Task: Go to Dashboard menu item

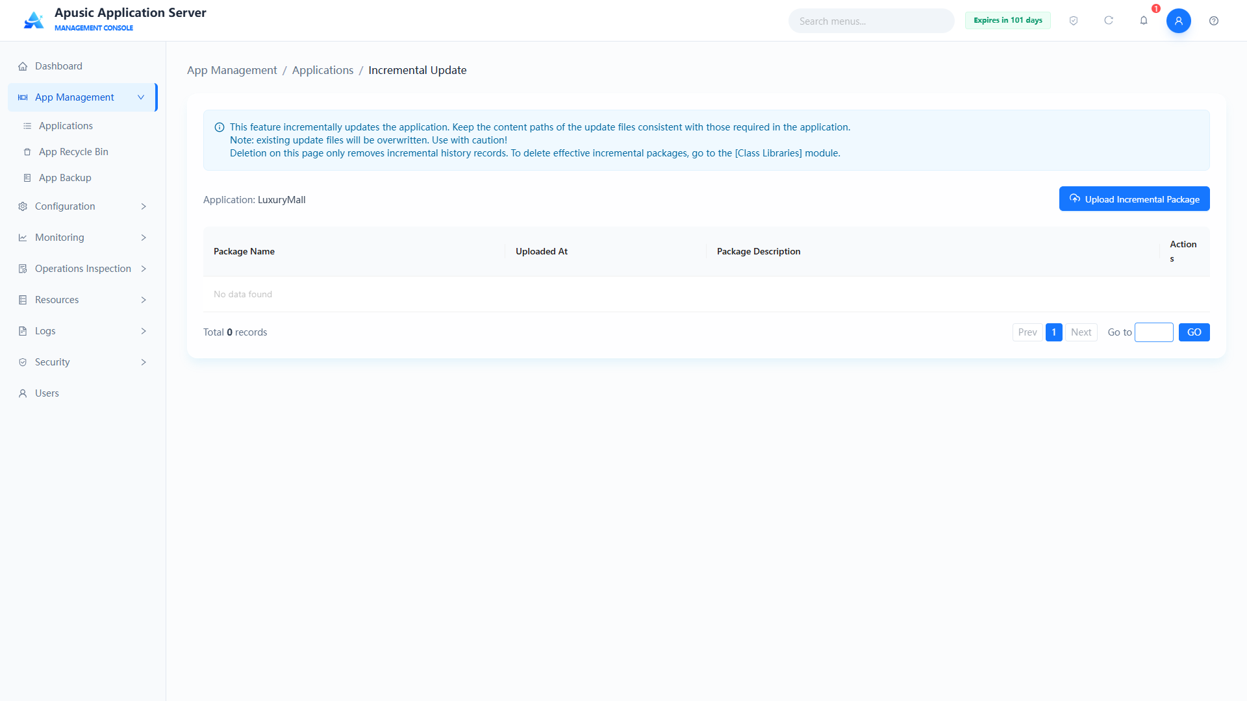Action: coord(83,66)
